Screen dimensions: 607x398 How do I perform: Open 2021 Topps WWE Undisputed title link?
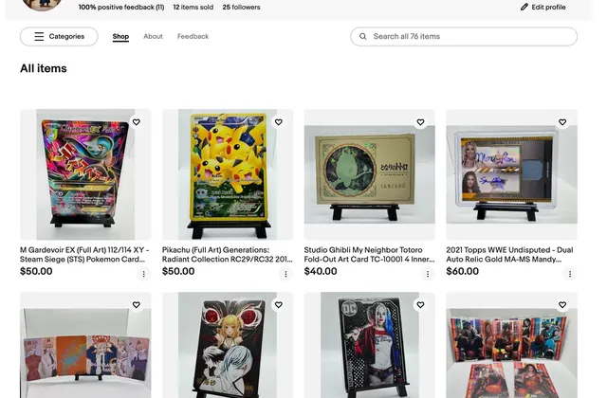pos(509,255)
